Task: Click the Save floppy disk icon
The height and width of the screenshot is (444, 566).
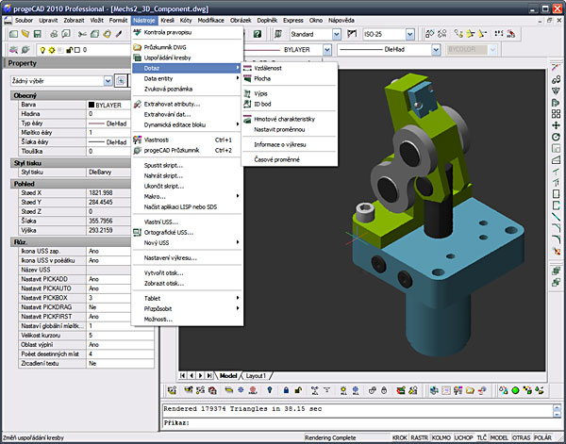Action: (37, 34)
